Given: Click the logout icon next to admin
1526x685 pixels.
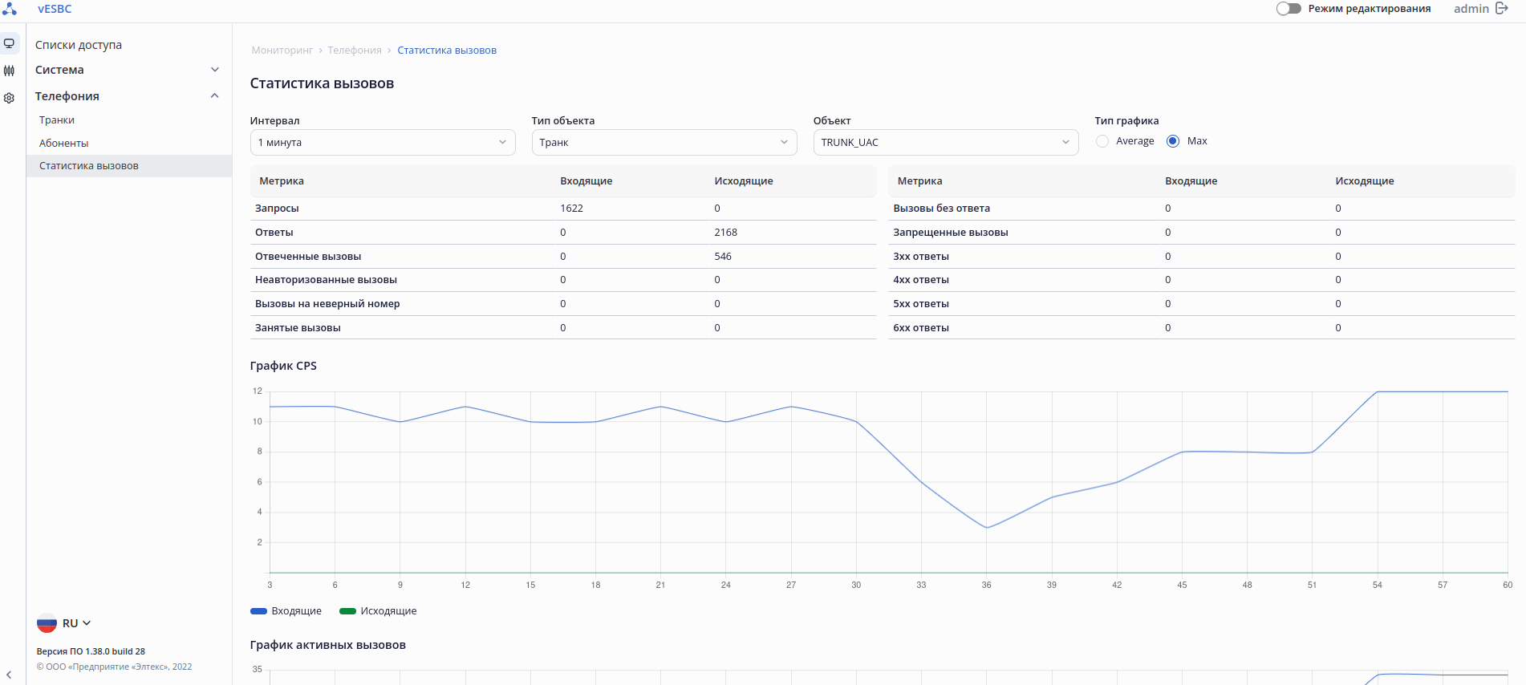Looking at the screenshot, I should [x=1502, y=9].
